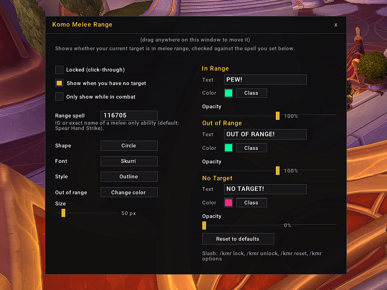Edit the NO TARGET! text field
Screen dimensions: 387x290
[x=265, y=189]
